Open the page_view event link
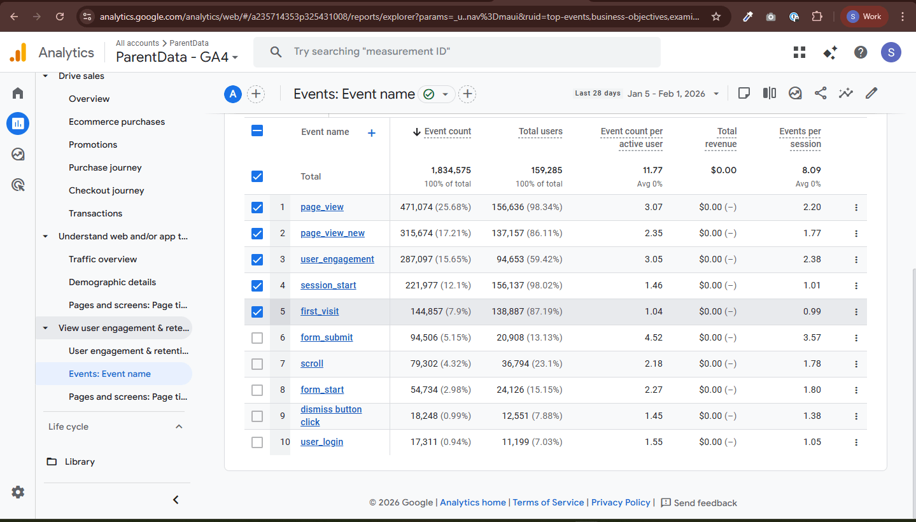916x522 pixels. coord(322,207)
